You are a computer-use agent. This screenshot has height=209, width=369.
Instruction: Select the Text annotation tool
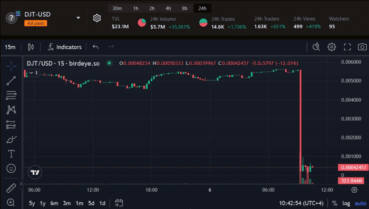pos(11,154)
